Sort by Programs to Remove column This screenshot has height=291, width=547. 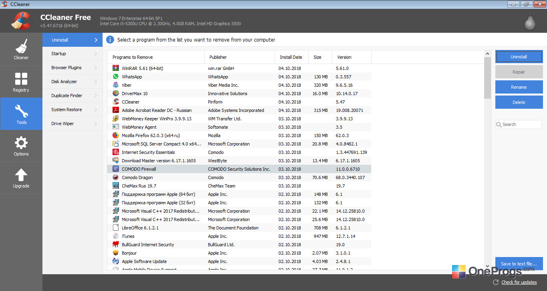(x=156, y=57)
